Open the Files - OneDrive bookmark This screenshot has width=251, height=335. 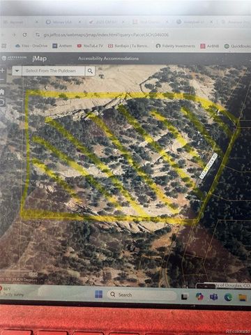(31, 46)
